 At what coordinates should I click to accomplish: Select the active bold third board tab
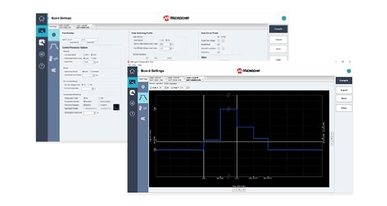point(194,79)
